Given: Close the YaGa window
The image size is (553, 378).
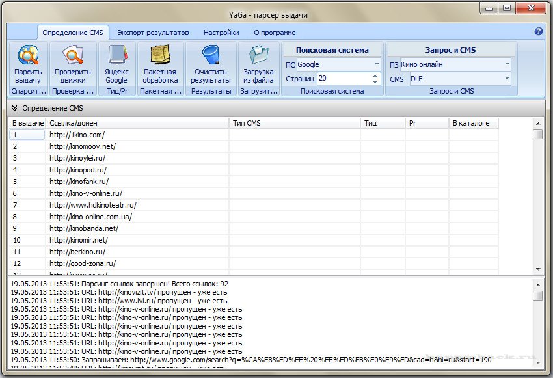Looking at the screenshot, I should point(531,8).
